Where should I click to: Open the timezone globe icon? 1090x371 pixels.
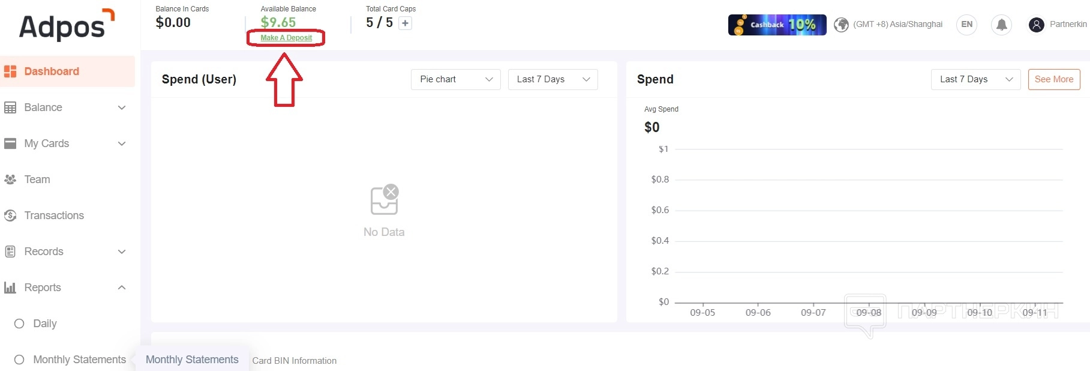[x=842, y=25]
